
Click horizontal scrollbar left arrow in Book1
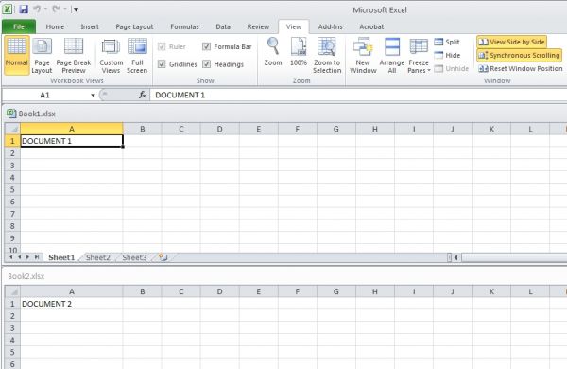pos(456,257)
